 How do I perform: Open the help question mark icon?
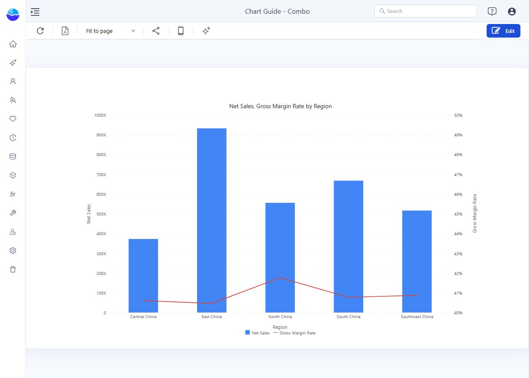point(492,12)
